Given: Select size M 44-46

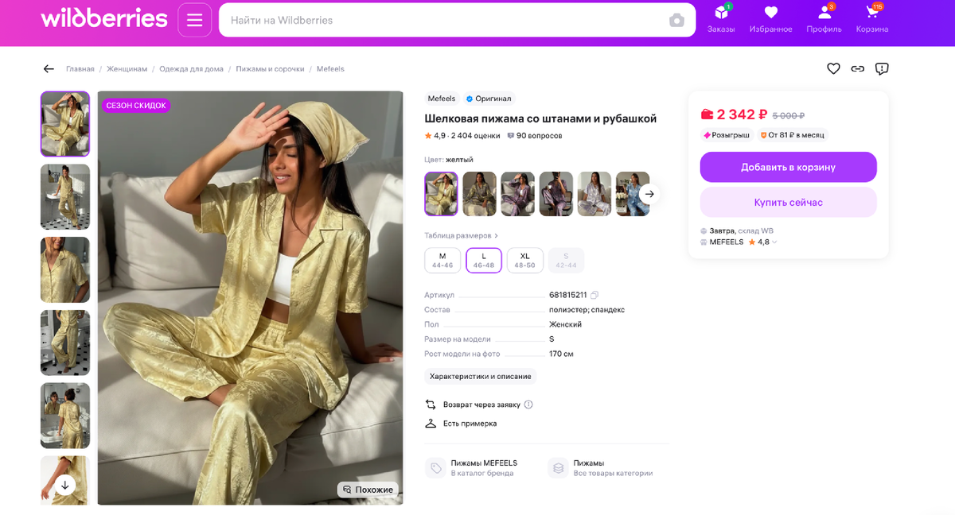Looking at the screenshot, I should pyautogui.click(x=442, y=261).
